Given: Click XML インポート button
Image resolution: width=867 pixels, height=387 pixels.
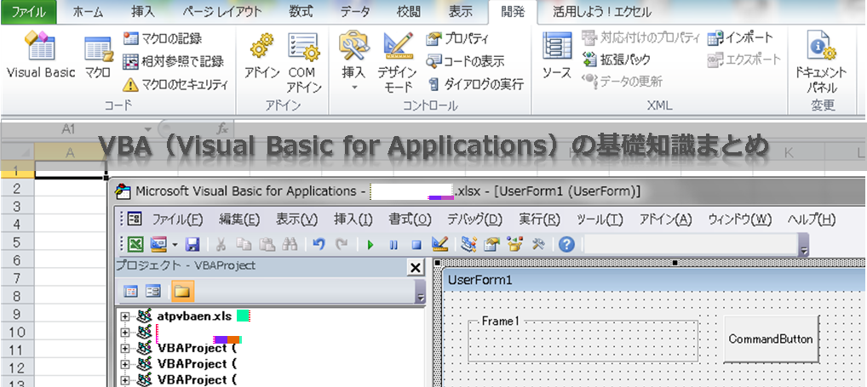Looking at the screenshot, I should [740, 37].
